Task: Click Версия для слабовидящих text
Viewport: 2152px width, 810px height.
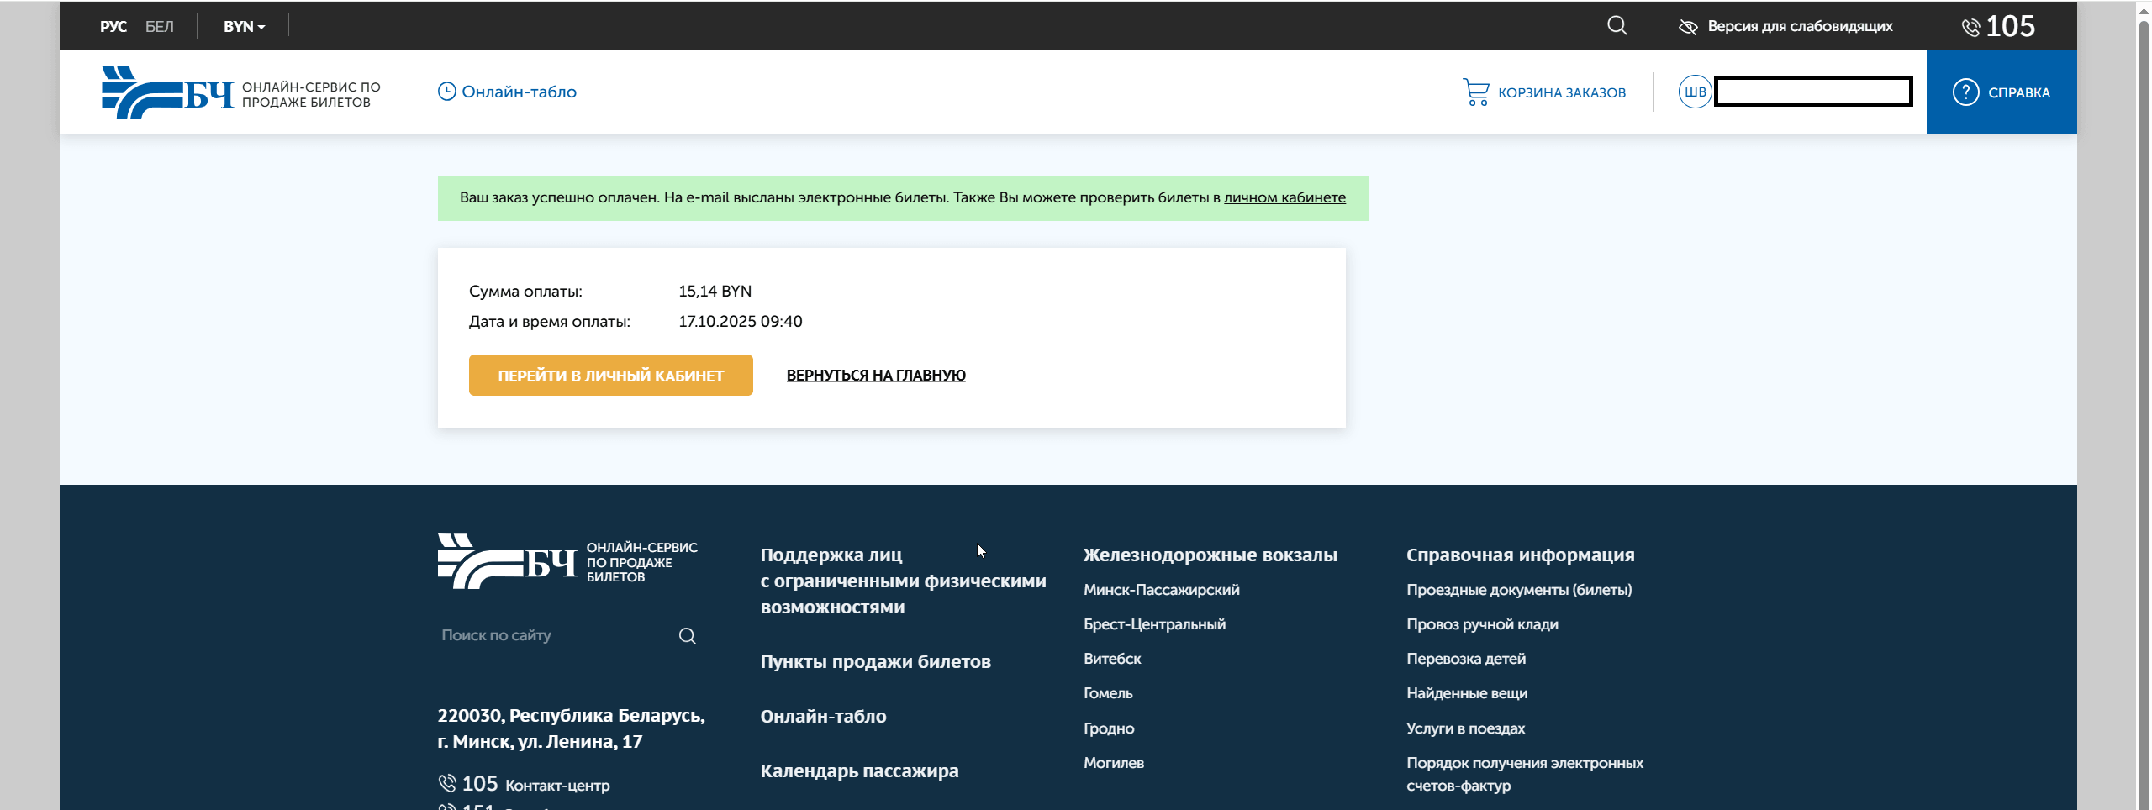Action: pos(1800,26)
